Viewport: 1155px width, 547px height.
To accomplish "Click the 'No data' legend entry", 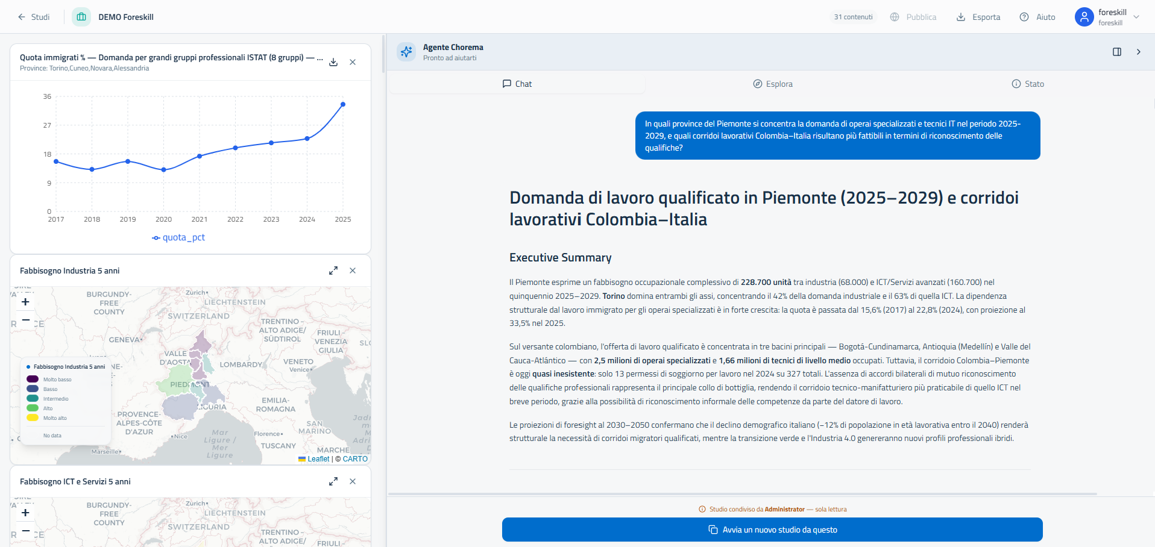I will click(x=52, y=436).
